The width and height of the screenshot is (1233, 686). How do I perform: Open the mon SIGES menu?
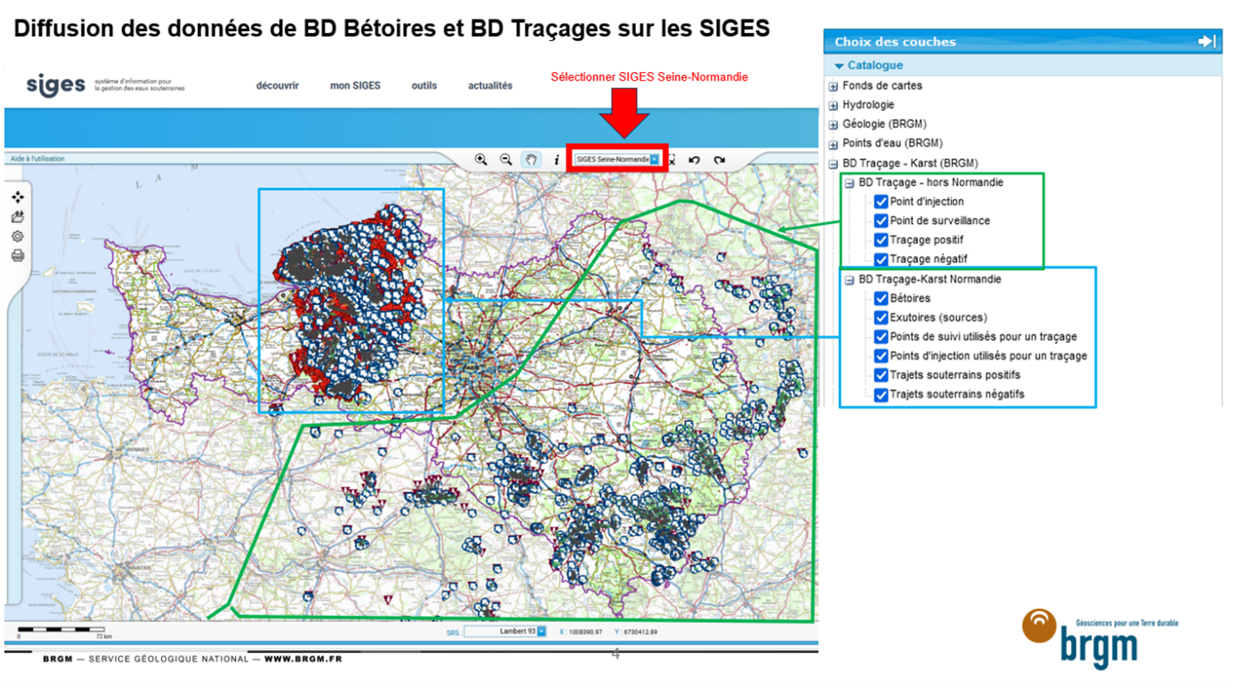355,85
